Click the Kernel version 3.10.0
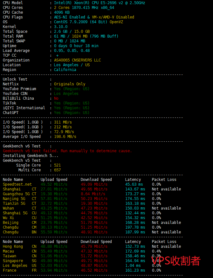The height and width of the screenshot is (278, 213). [62, 27]
